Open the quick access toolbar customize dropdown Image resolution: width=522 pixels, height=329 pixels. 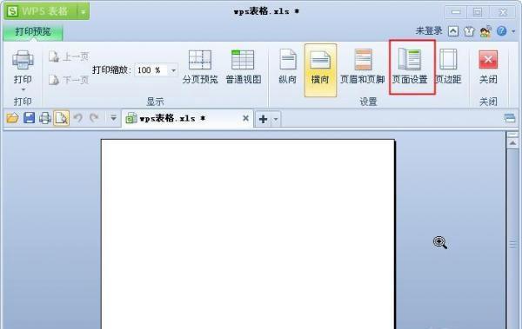(x=113, y=118)
